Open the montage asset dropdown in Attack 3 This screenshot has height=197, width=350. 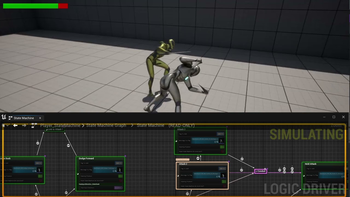(205, 139)
